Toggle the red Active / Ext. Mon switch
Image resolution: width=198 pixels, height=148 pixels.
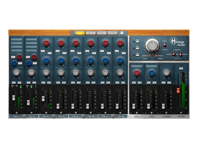coord(165,45)
